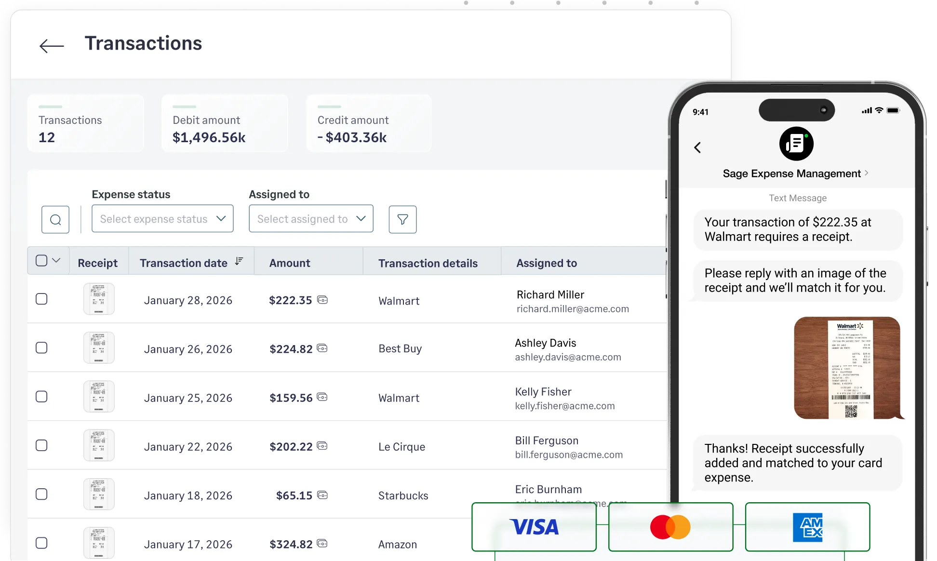
Task: Tap the Sage Expense Management app icon
Action: coord(796,144)
